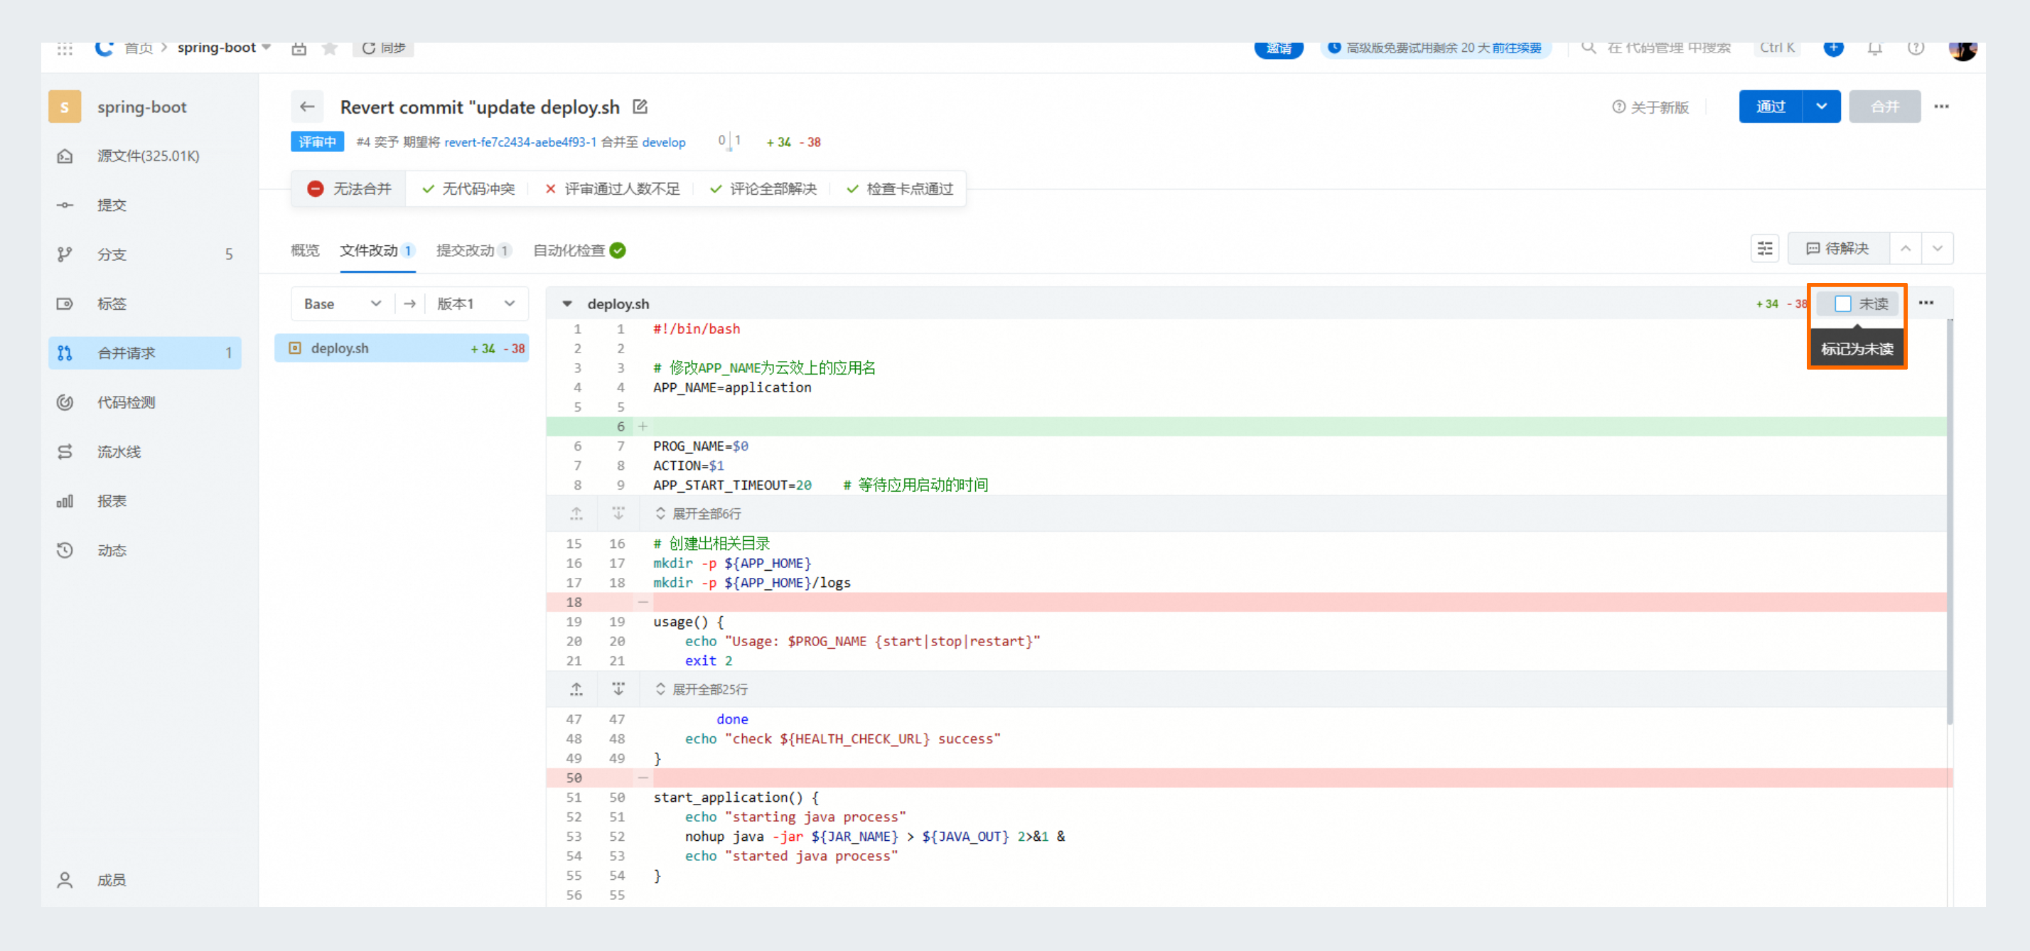Switch to the 概览 tab
2030x951 pixels.
click(x=305, y=251)
